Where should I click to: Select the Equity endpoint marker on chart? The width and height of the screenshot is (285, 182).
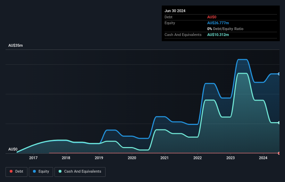279,74
